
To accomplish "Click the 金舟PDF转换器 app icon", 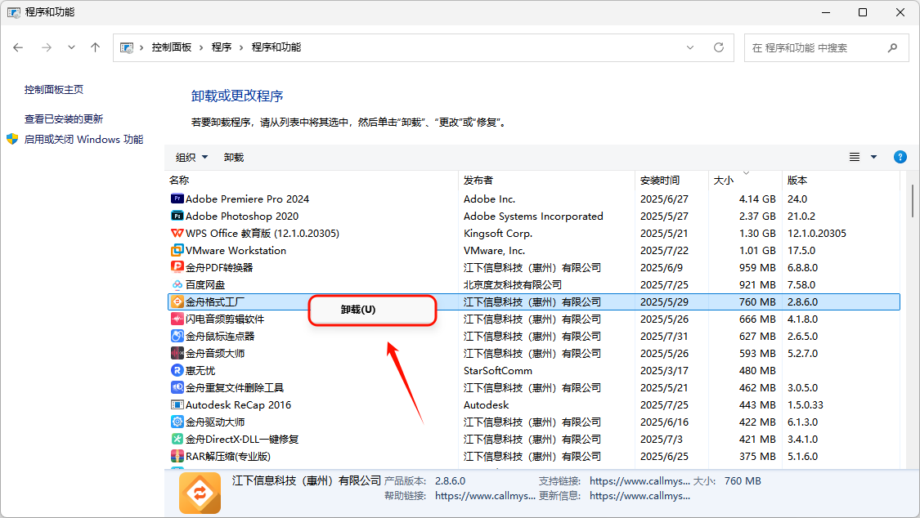I will [177, 267].
